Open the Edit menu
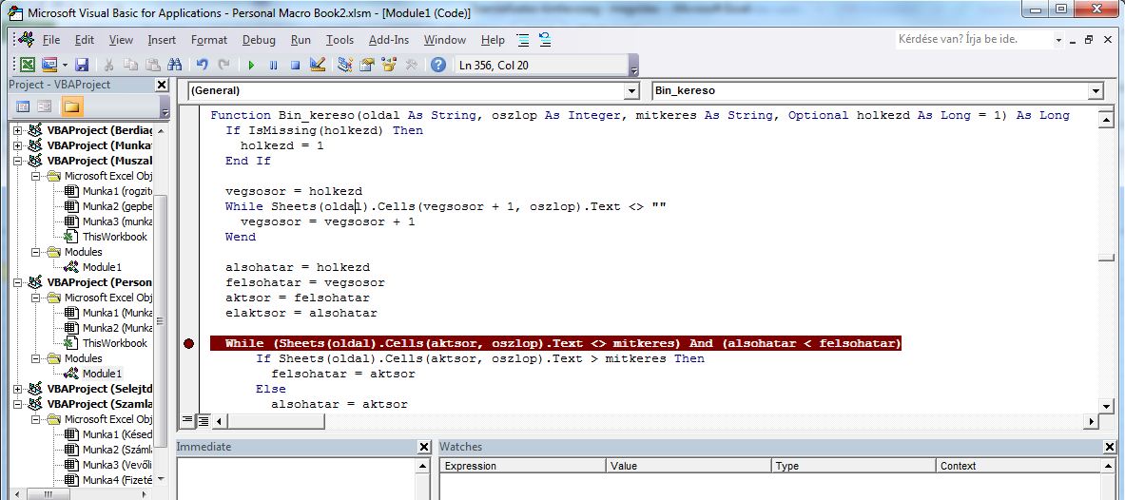 click(x=84, y=40)
